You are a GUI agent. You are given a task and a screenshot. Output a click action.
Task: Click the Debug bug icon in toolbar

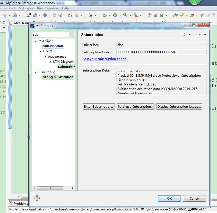coord(105,15)
